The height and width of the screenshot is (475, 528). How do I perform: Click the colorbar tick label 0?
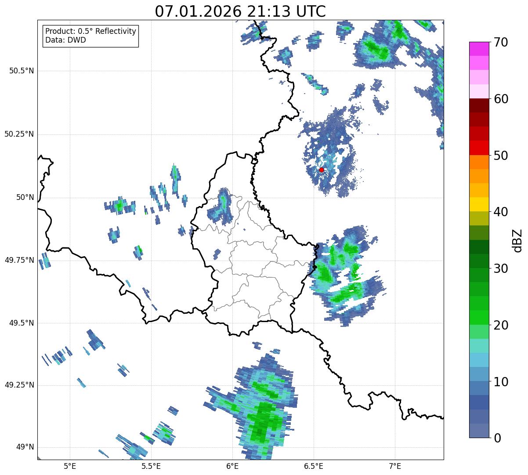[x=497, y=438]
